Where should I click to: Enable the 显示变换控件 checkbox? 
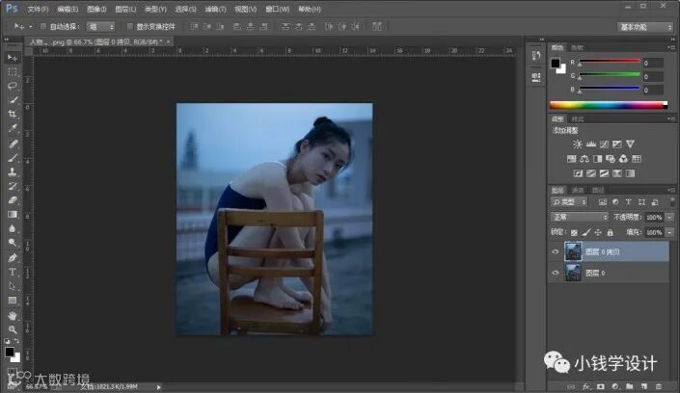[x=129, y=27]
